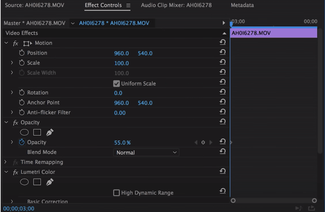325x212 pixels.
Task: Click the export icon at bottom right
Action: click(x=311, y=208)
